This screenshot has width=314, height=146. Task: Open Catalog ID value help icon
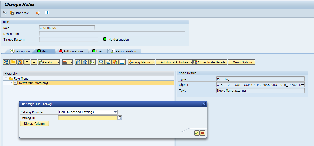tap(119, 118)
